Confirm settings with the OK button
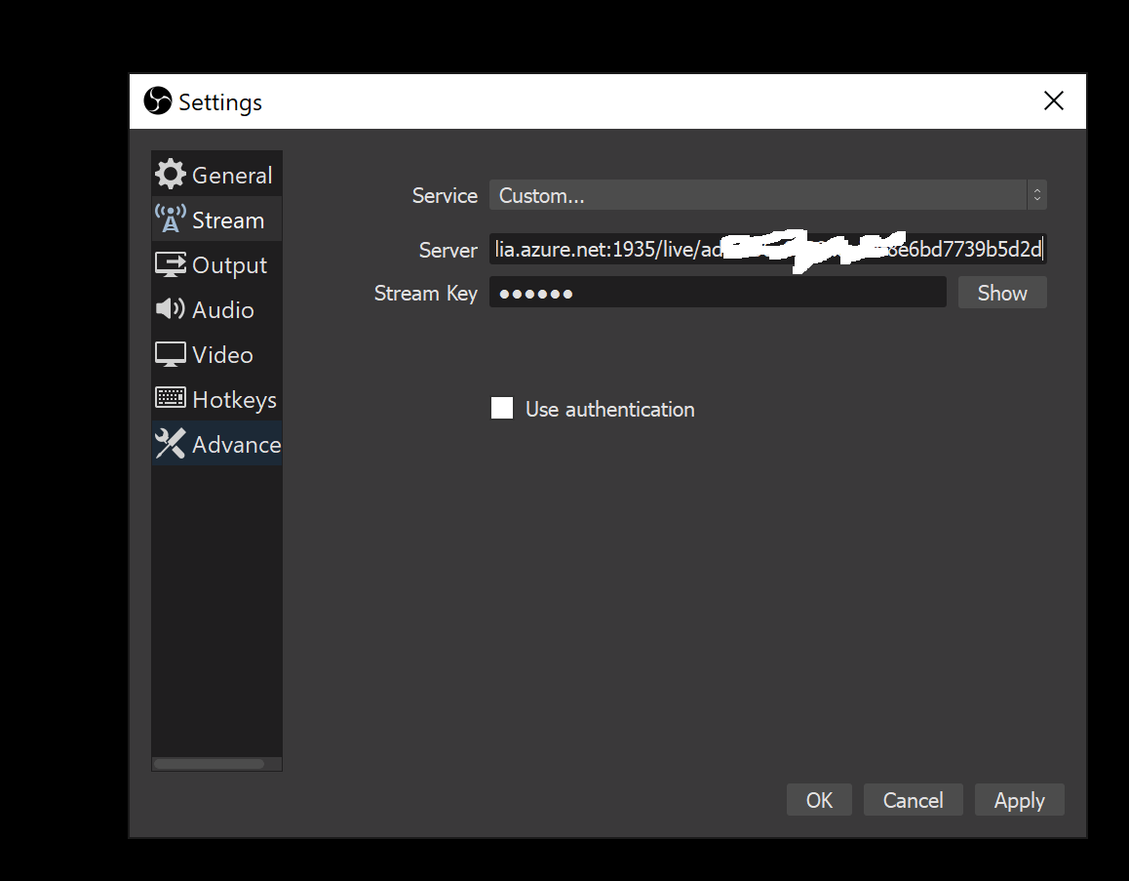This screenshot has width=1129, height=881. 819,800
